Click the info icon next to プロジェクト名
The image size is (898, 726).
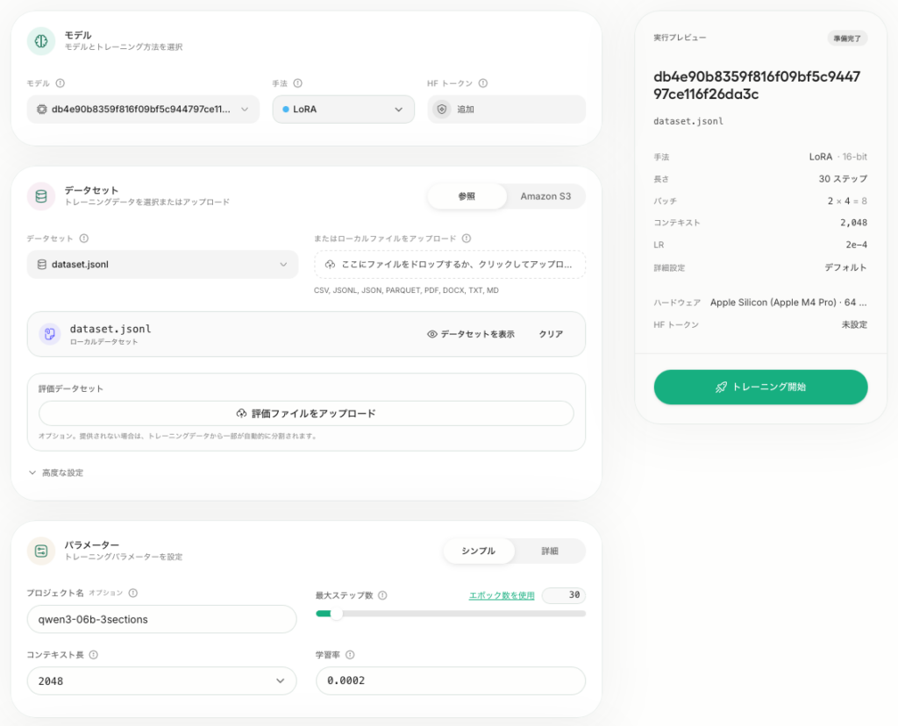coord(133,594)
